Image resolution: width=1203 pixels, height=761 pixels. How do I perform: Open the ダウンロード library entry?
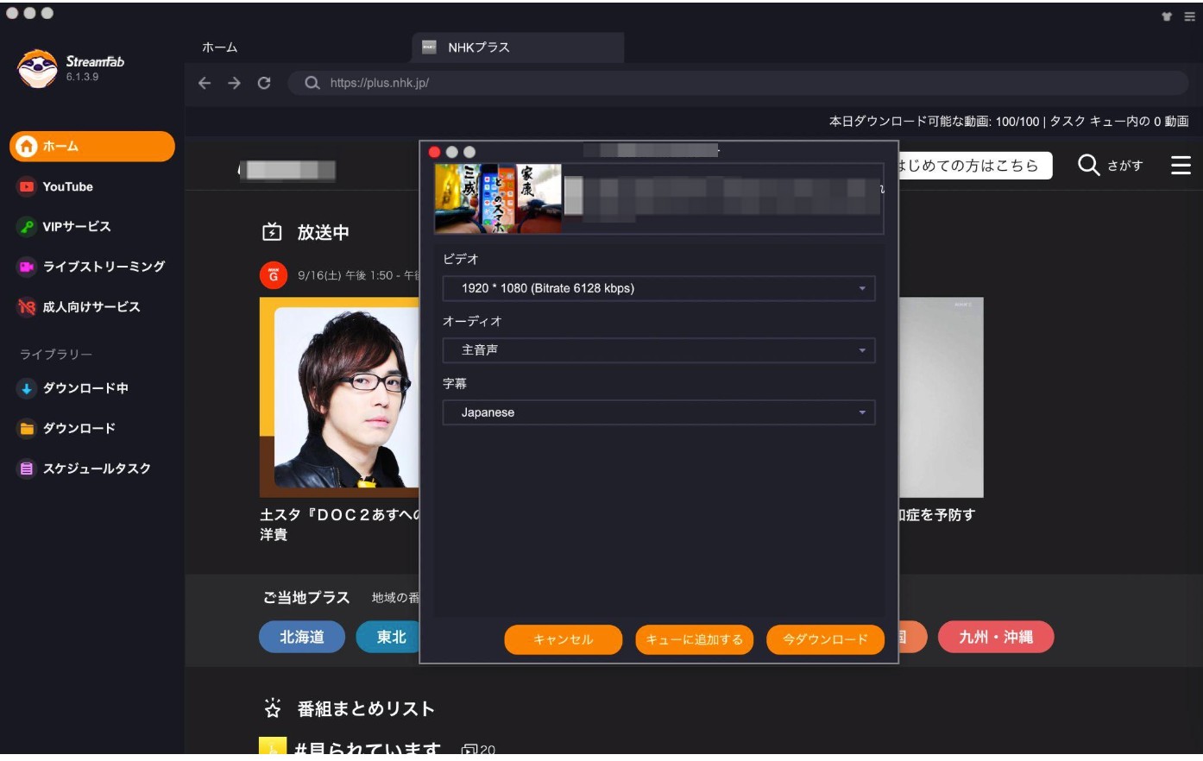tap(79, 428)
